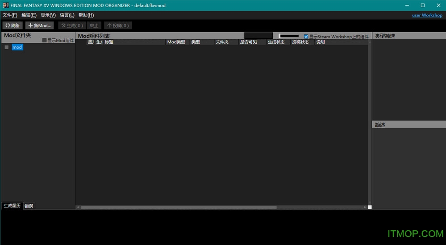Image resolution: width=446 pixels, height=245 pixels.
Task: Click the 刷新 refresh button
Action: coord(13,25)
